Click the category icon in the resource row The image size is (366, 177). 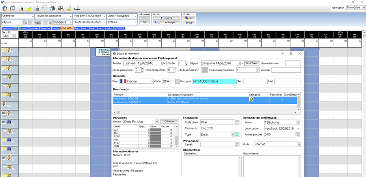[251, 100]
